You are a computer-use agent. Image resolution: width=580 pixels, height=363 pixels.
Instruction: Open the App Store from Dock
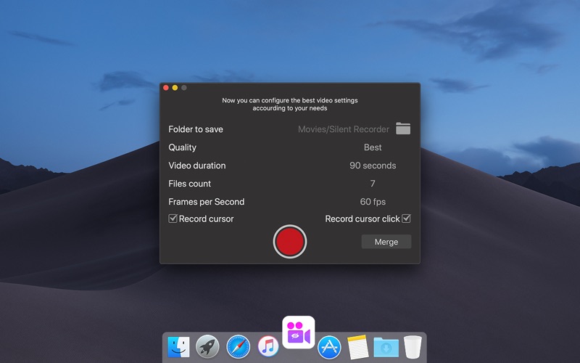tap(329, 347)
